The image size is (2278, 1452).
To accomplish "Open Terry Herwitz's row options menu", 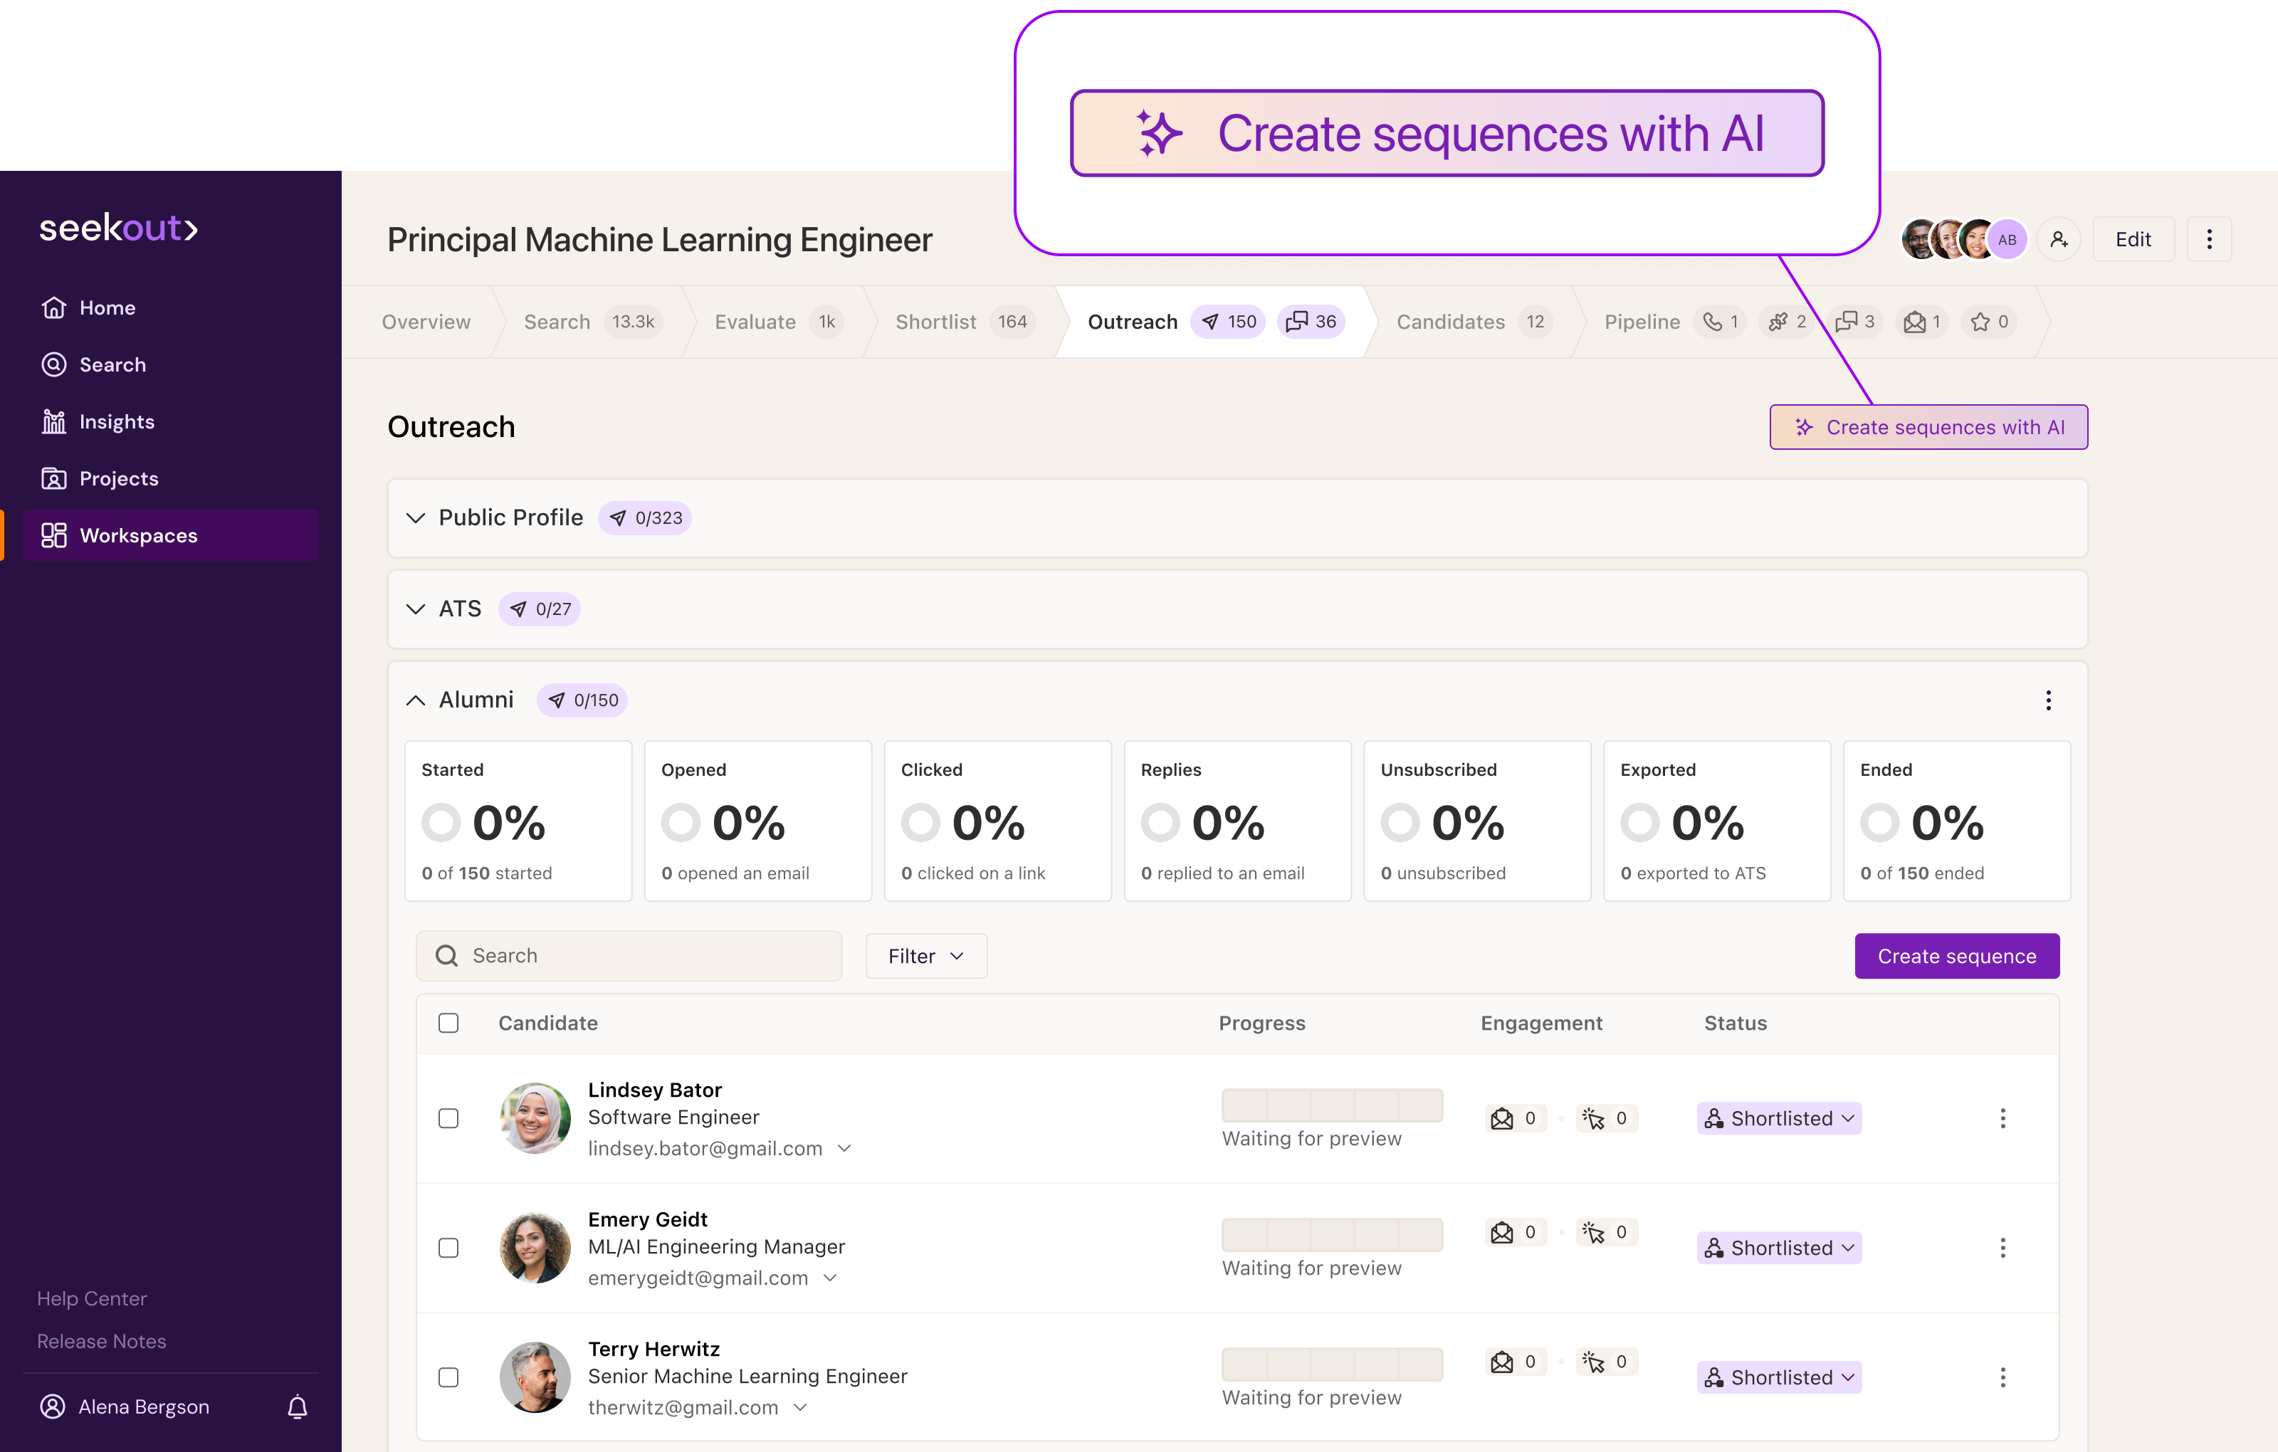I will pyautogui.click(x=2002, y=1377).
